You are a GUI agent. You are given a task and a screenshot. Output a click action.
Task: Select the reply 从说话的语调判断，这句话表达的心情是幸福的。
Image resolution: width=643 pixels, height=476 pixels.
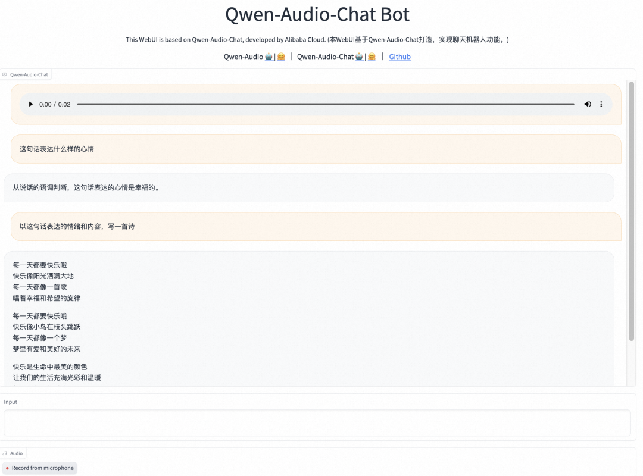pyautogui.click(x=86, y=188)
